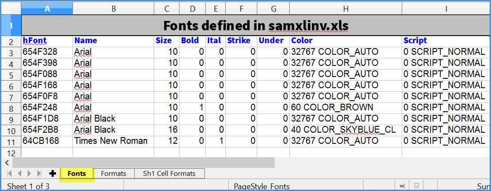Image resolution: width=491 pixels, height=191 pixels.
Task: Switch to the Formats sheet tab
Action: [x=113, y=174]
